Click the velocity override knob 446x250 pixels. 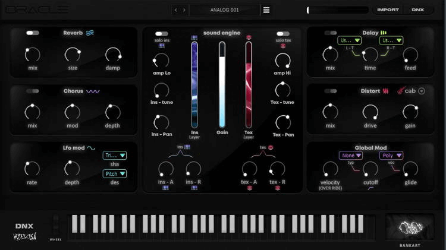330,169
